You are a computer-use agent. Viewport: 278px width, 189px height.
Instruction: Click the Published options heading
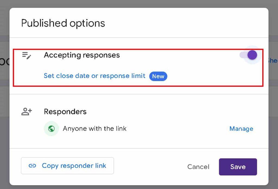pyautogui.click(x=63, y=23)
